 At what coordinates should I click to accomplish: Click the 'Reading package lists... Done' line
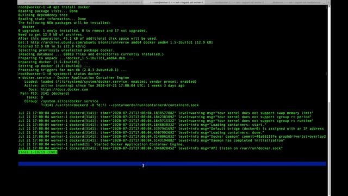(x=48, y=11)
